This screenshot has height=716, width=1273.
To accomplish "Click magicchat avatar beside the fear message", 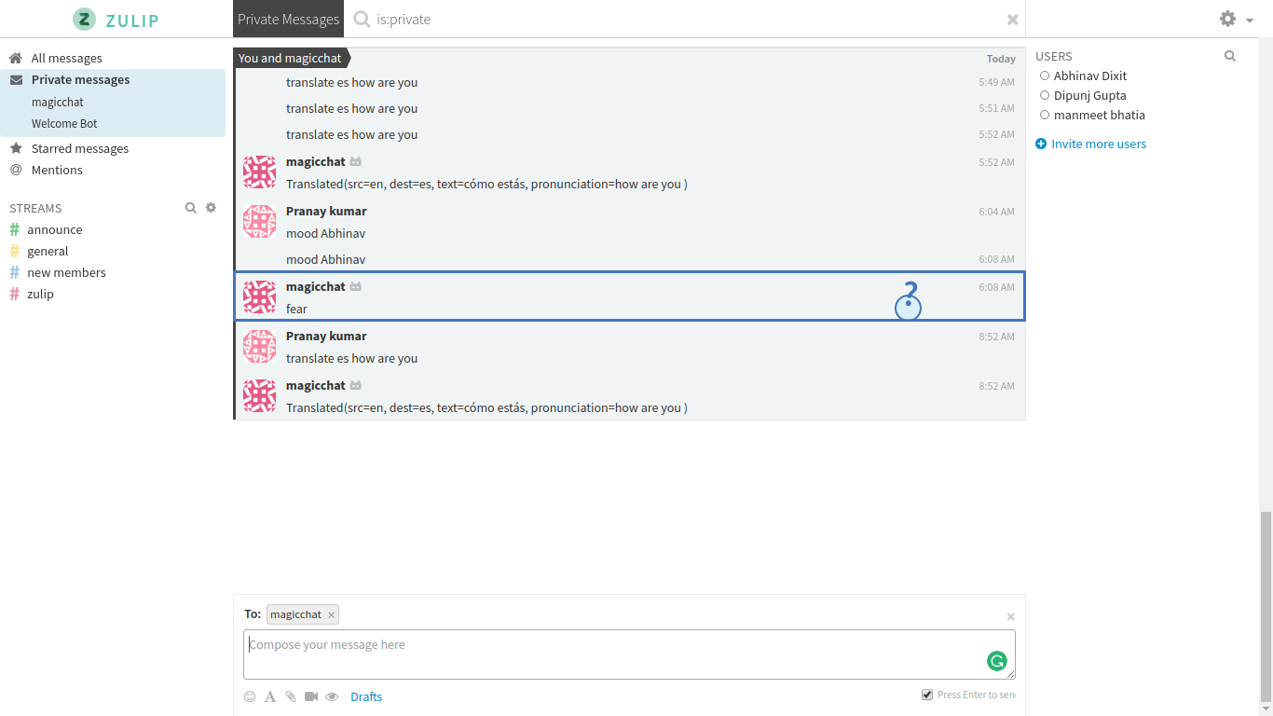I will pos(259,297).
